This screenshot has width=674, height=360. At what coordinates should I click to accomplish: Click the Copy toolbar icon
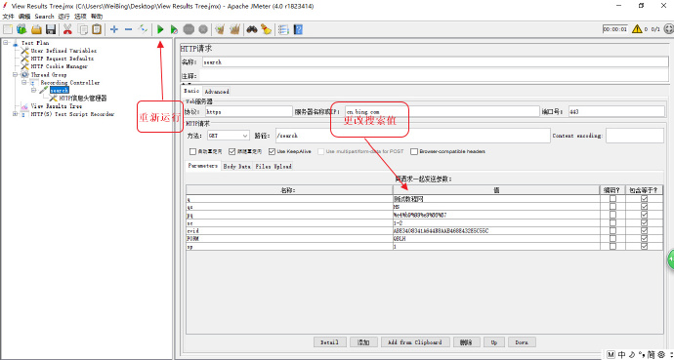[83, 29]
